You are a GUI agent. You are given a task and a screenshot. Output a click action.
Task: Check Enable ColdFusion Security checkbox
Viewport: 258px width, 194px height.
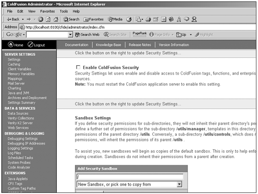click(78, 67)
